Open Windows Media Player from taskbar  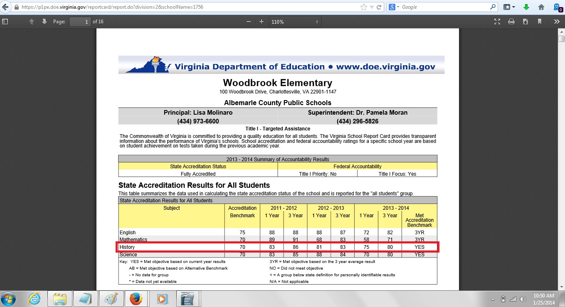tap(162, 298)
